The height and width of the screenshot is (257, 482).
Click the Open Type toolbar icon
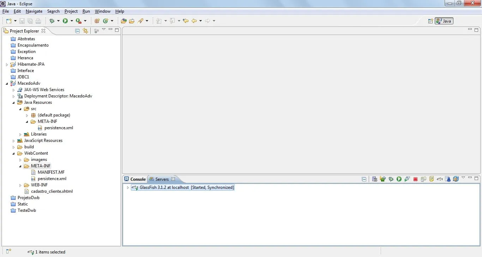(123, 21)
